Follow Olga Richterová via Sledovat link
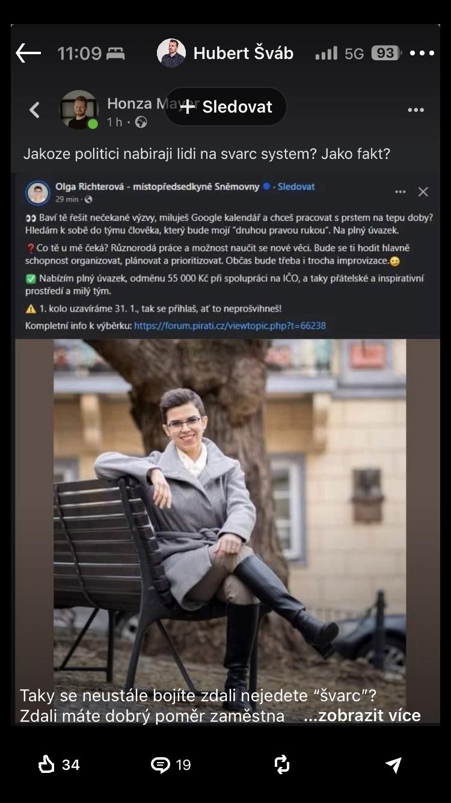This screenshot has height=803, width=451. coord(296,187)
